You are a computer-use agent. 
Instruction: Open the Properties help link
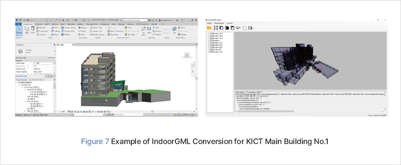click(x=21, y=76)
